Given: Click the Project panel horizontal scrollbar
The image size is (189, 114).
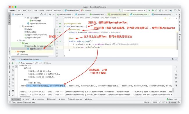Looking at the screenshot, I should (x=30, y=56).
